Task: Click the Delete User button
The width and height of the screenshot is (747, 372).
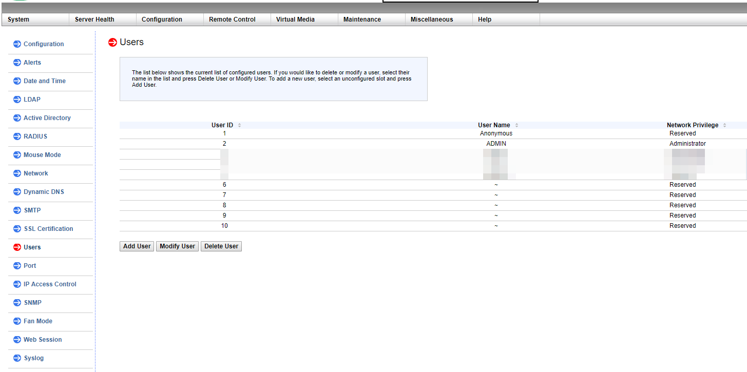Action: (x=221, y=246)
